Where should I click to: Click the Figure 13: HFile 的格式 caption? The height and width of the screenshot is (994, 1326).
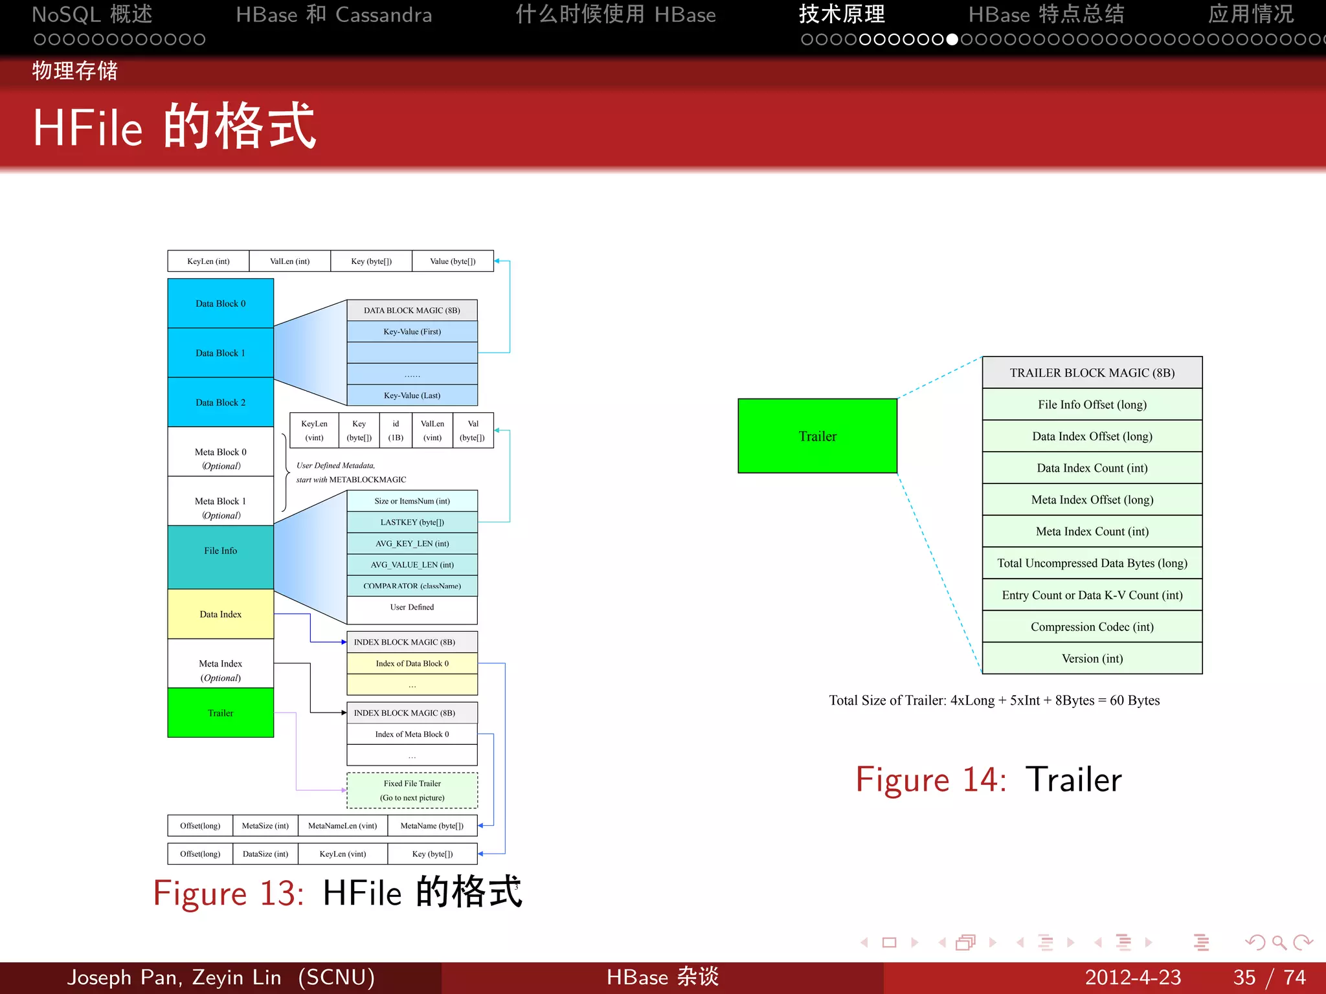[x=337, y=892]
